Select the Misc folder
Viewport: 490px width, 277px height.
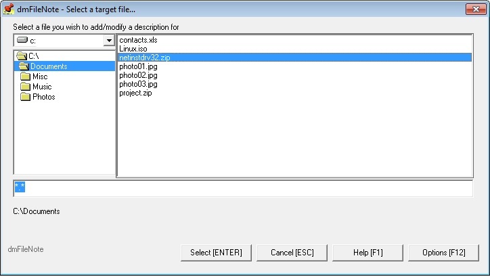pyautogui.click(x=40, y=77)
